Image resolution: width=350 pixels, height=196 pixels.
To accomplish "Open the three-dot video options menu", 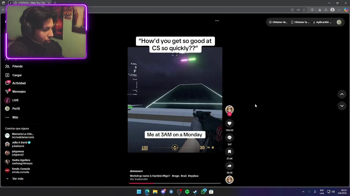I will click(217, 21).
